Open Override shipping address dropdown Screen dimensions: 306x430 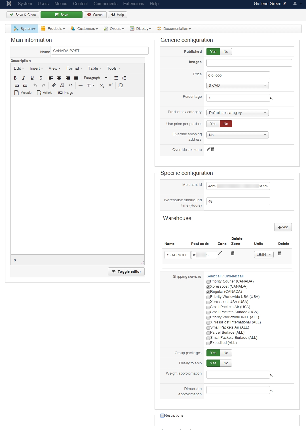point(237,135)
